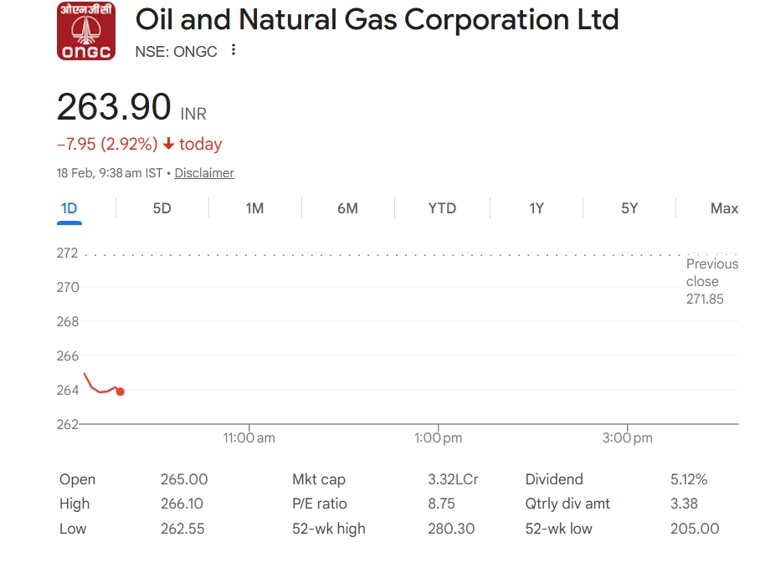Viewport: 760px width, 573px height.
Task: Click the ONGC company logo icon
Action: click(x=86, y=32)
